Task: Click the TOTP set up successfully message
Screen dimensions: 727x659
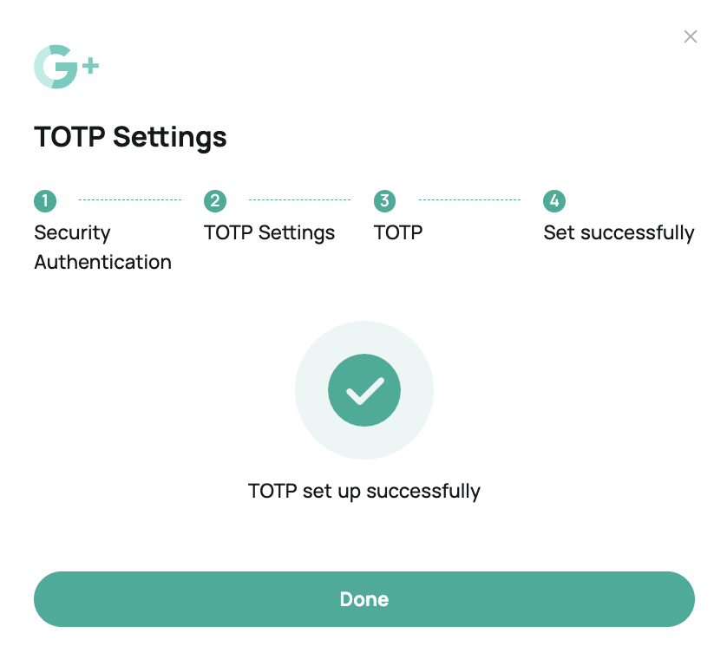Action: point(364,492)
